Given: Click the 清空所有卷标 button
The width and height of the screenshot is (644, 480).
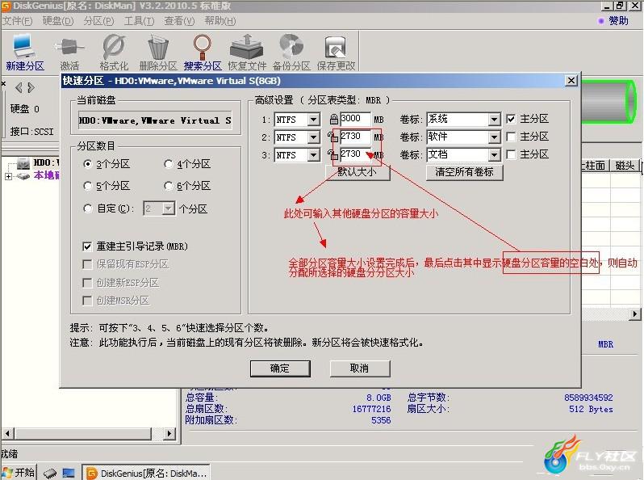Looking at the screenshot, I should point(465,172).
